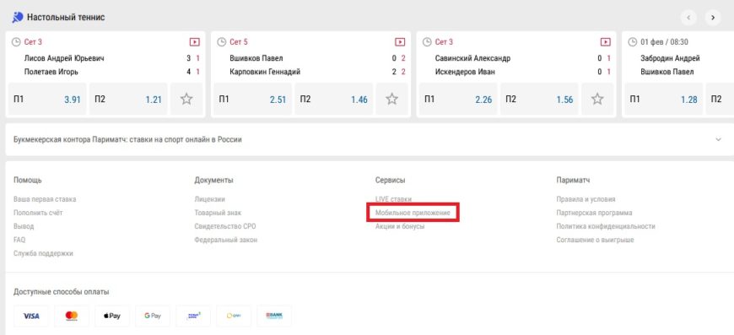Bet П2 at 1.56 on Искендеров

point(539,100)
